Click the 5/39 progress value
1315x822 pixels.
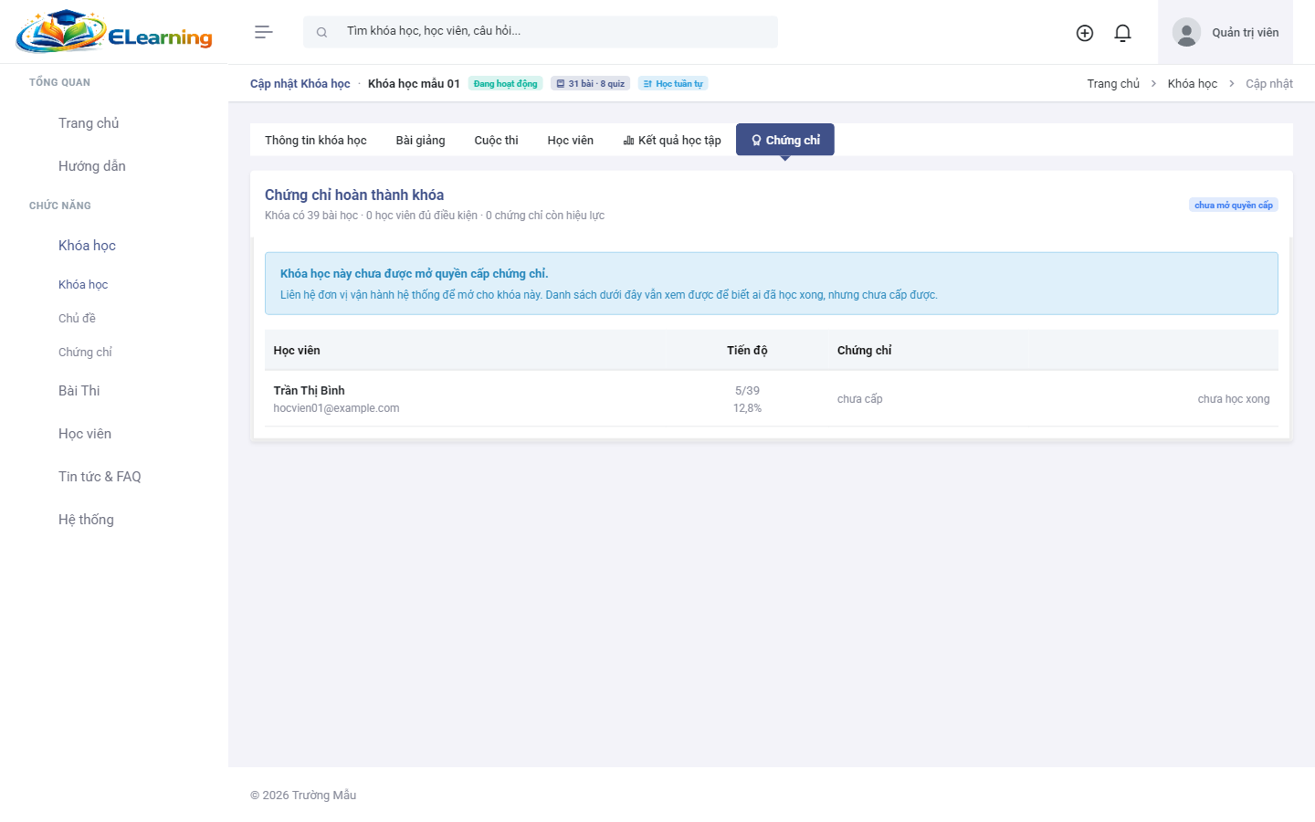pos(747,391)
